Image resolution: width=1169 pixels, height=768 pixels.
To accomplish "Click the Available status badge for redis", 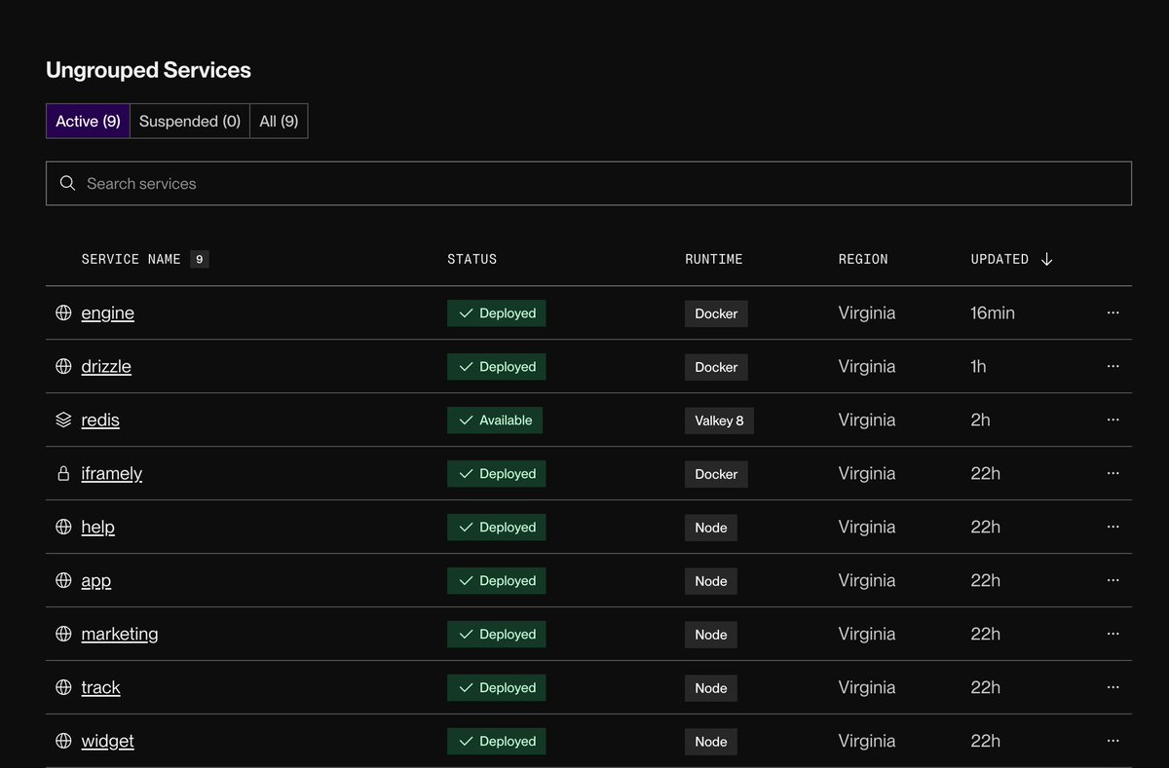I will (495, 421).
